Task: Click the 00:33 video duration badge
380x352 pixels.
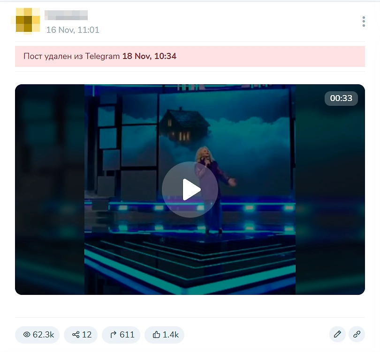Action: click(341, 98)
